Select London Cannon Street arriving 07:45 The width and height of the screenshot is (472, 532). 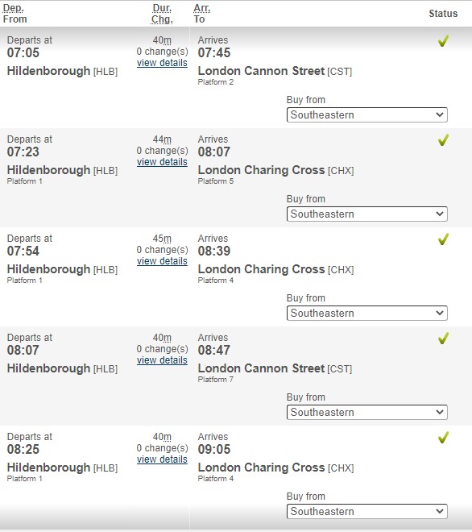click(261, 71)
